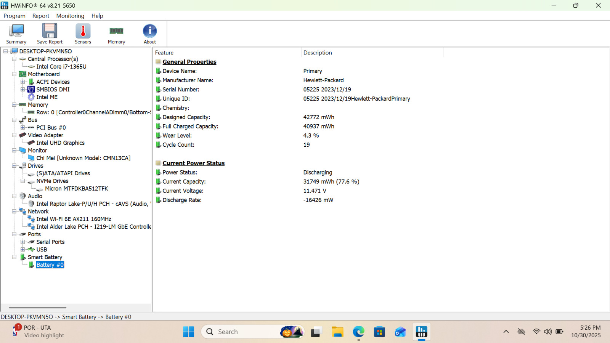Click the Feature column header
This screenshot has height=343, width=610.
click(x=227, y=53)
